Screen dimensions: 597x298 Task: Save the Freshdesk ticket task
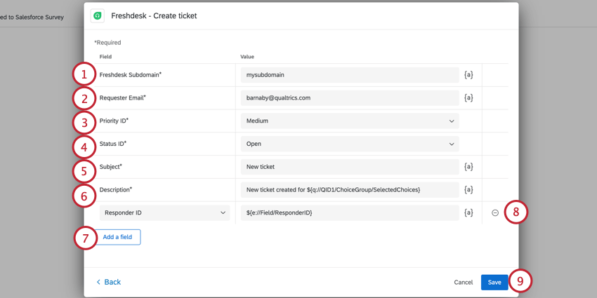coord(494,282)
